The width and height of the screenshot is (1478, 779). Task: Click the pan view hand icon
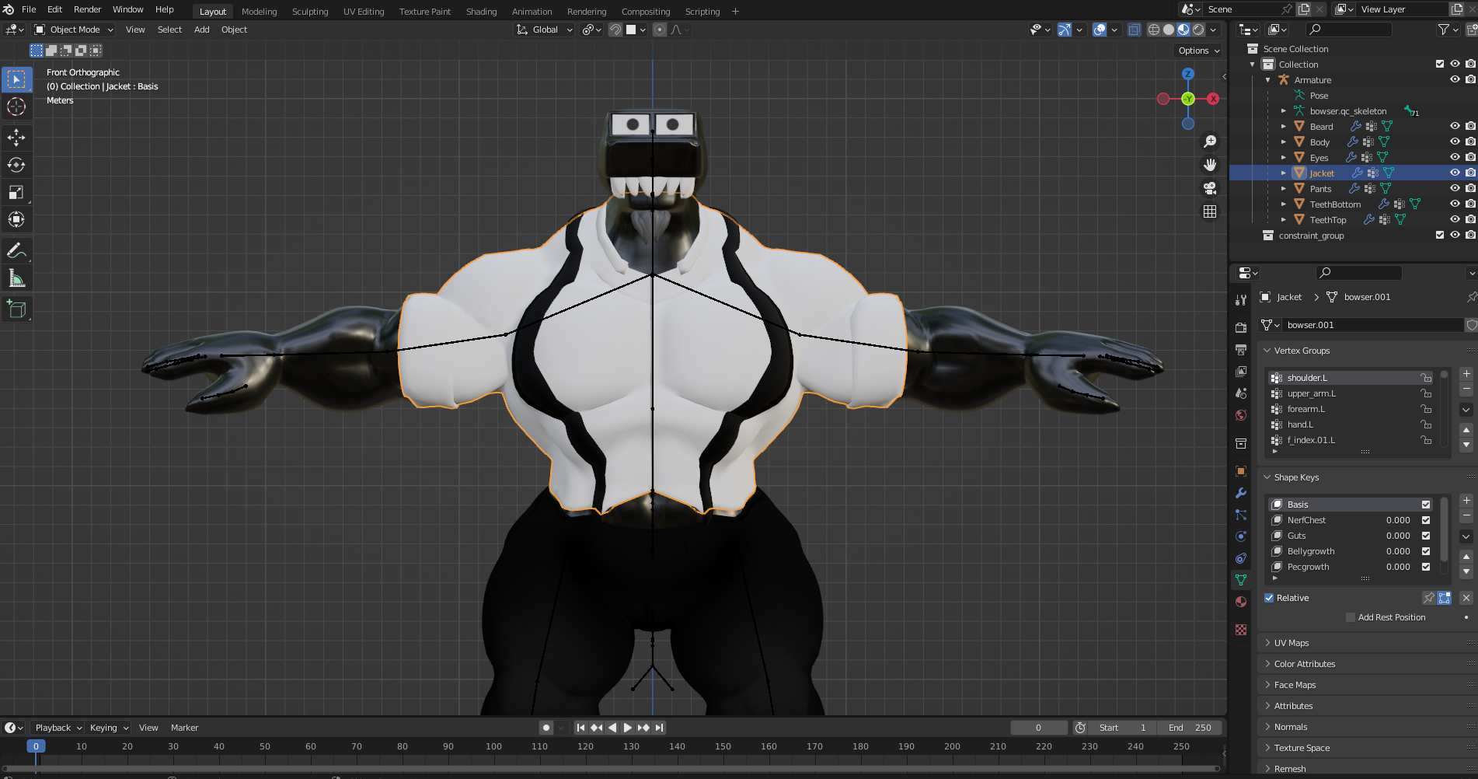(1210, 165)
